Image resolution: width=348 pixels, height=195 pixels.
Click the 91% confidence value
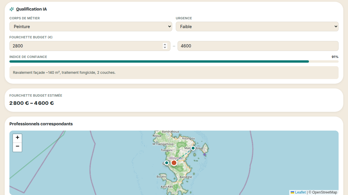335,57
